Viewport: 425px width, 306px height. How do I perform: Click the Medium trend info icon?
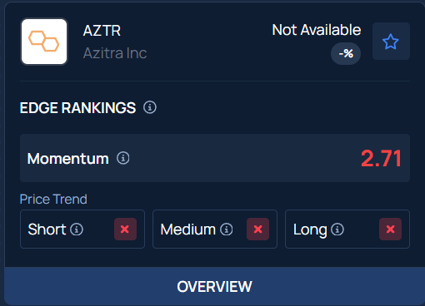pyautogui.click(x=227, y=229)
